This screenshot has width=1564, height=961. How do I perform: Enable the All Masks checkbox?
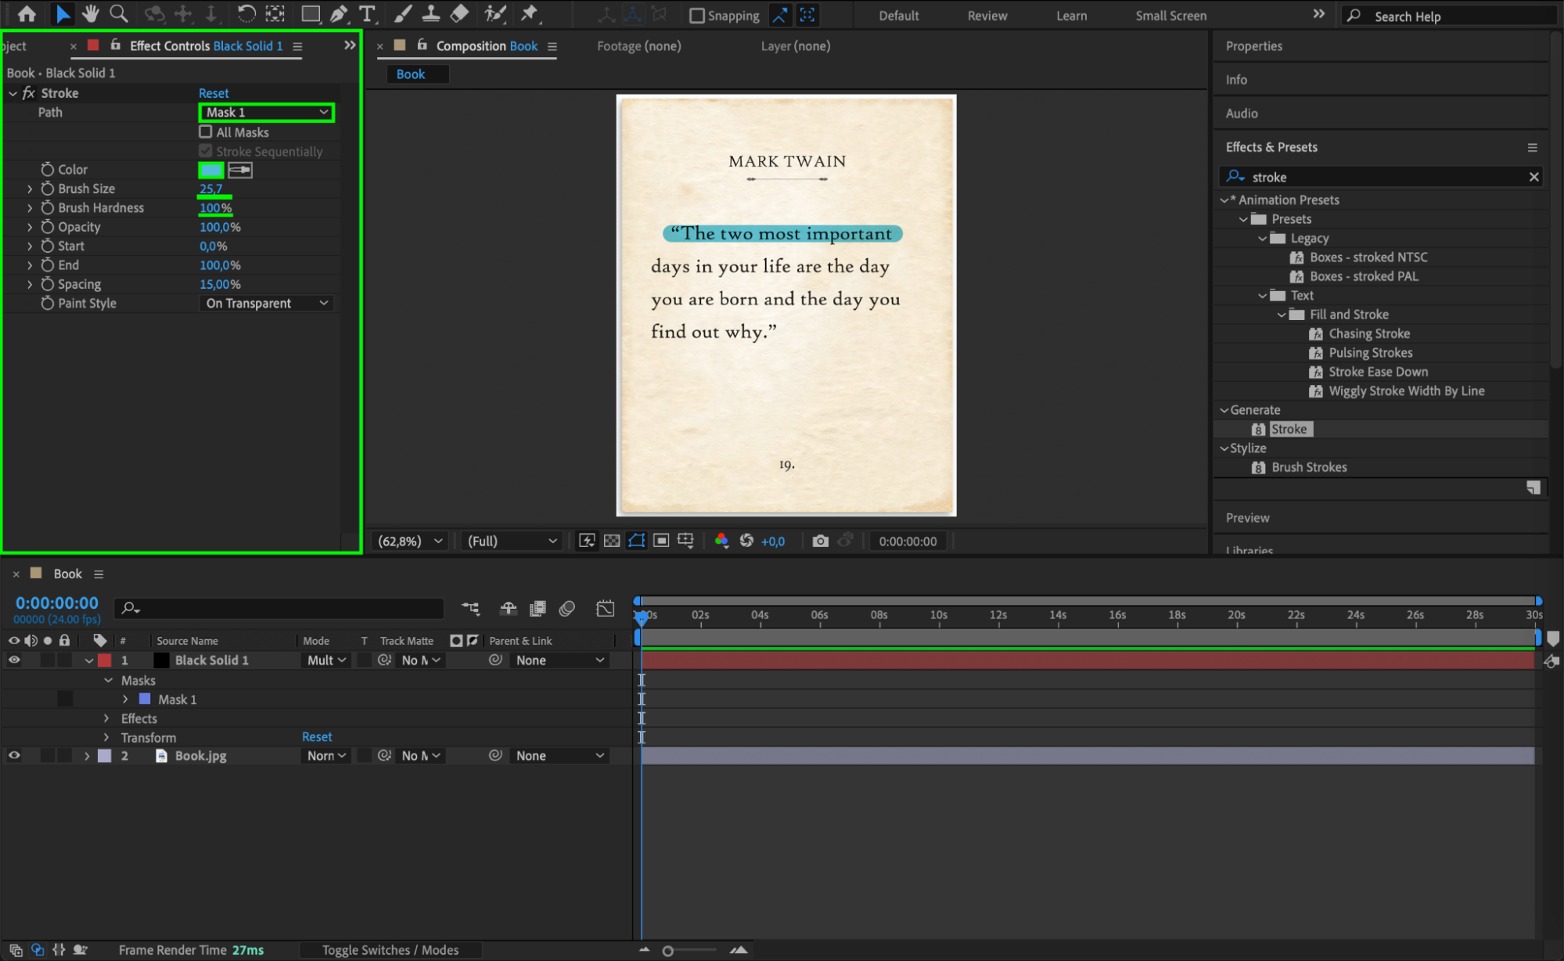click(206, 132)
